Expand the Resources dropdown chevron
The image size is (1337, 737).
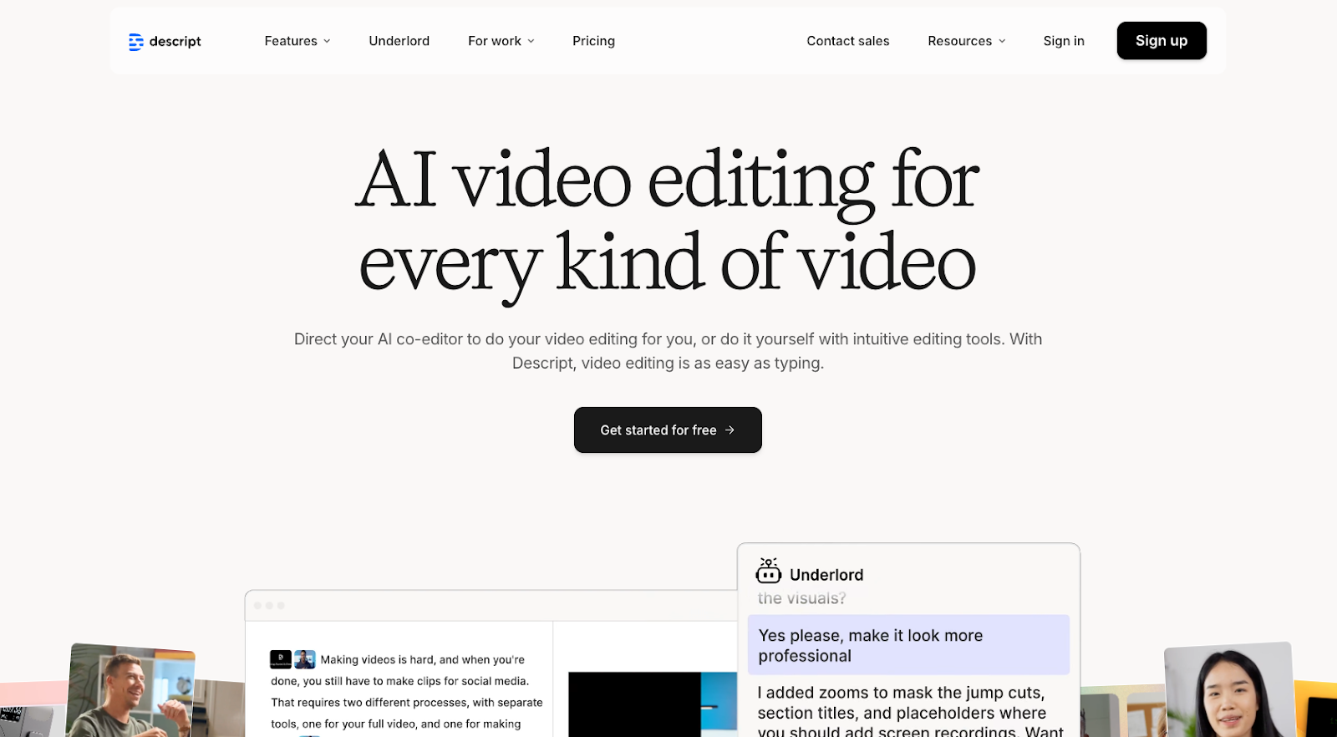click(1002, 41)
